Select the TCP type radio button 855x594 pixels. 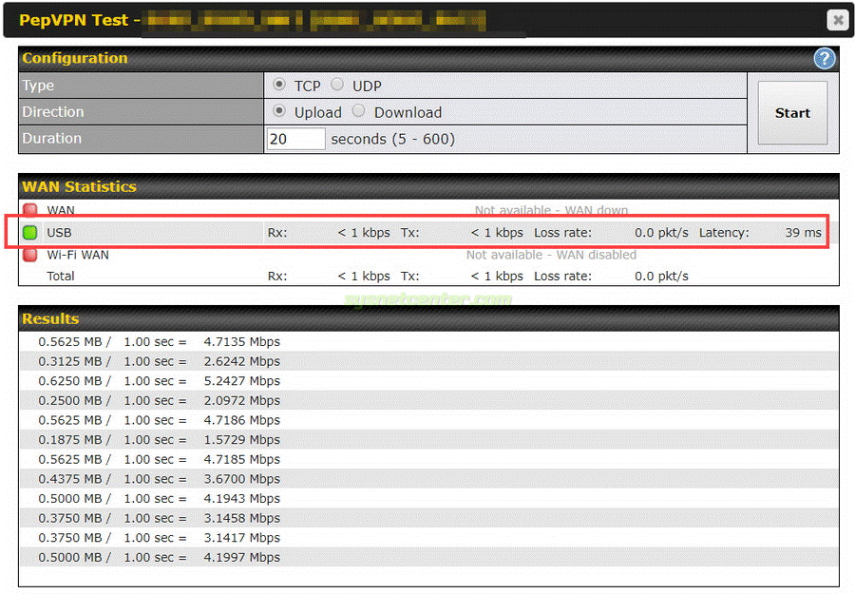(x=279, y=85)
